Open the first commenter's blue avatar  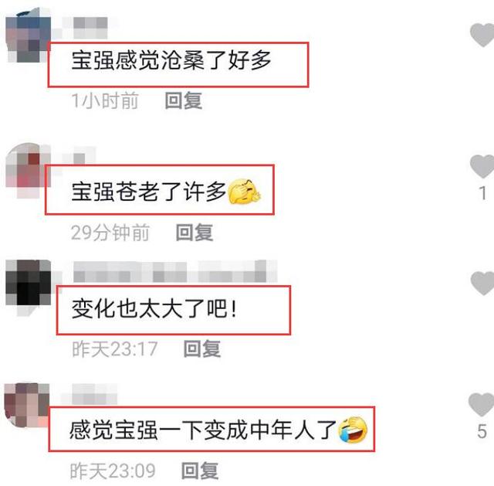pos(28,35)
